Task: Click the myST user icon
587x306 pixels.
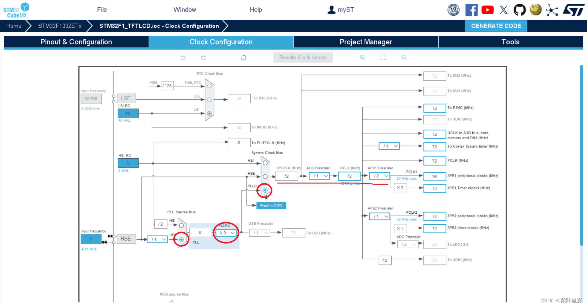Action: click(331, 10)
